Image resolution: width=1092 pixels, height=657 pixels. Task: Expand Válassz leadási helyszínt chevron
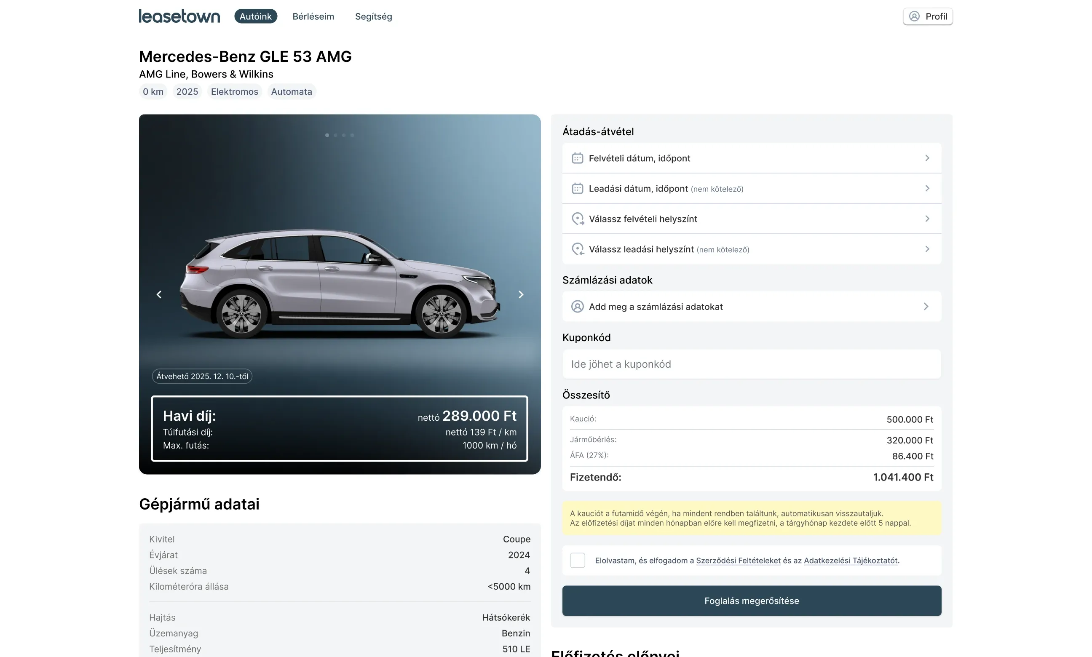pos(927,249)
